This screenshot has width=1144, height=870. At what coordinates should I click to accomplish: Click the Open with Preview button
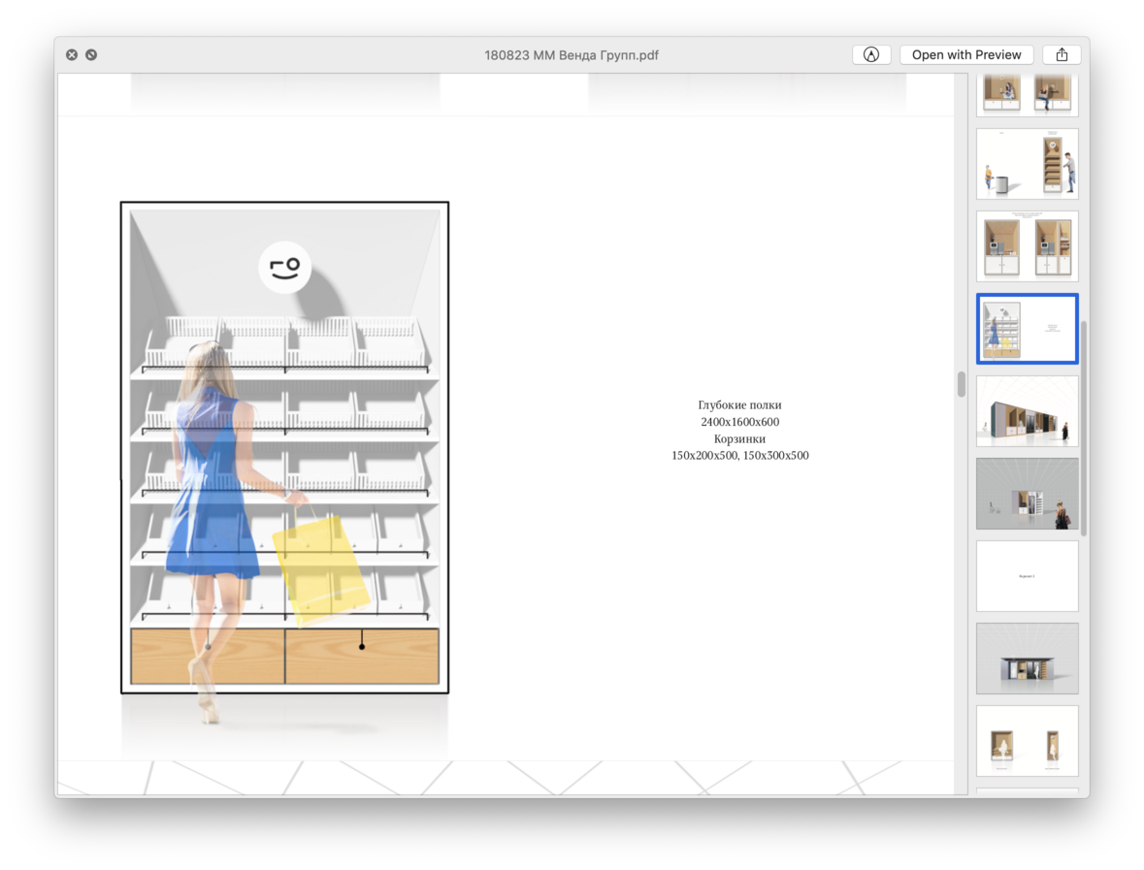click(x=965, y=55)
